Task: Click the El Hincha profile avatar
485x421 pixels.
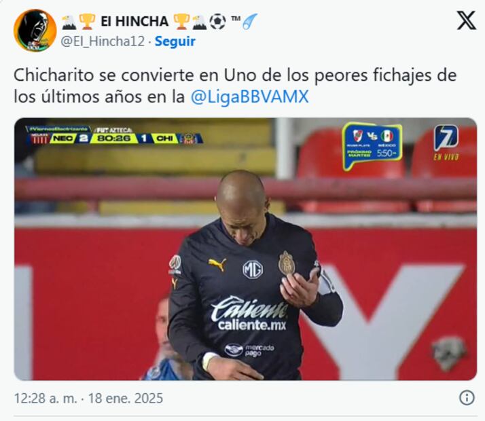Action: click(35, 31)
